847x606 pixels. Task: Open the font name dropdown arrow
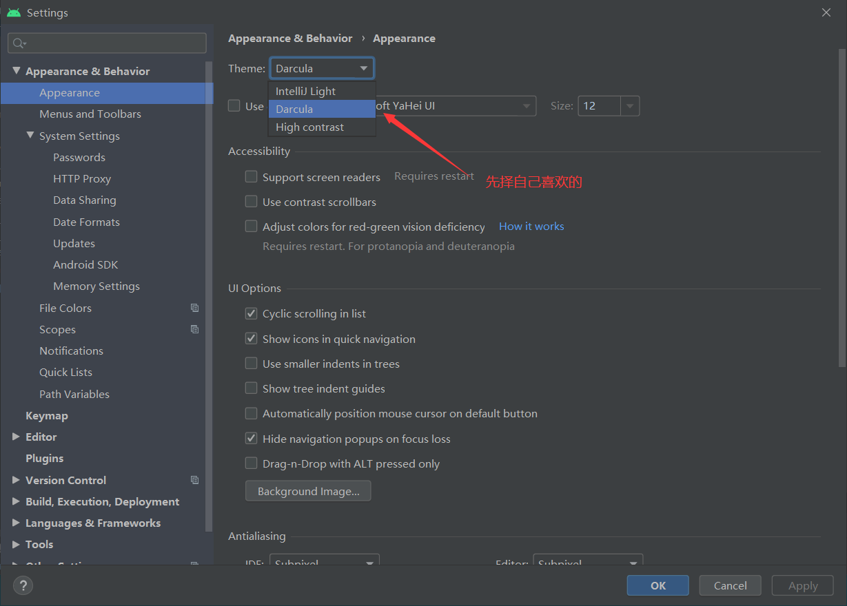pyautogui.click(x=527, y=106)
